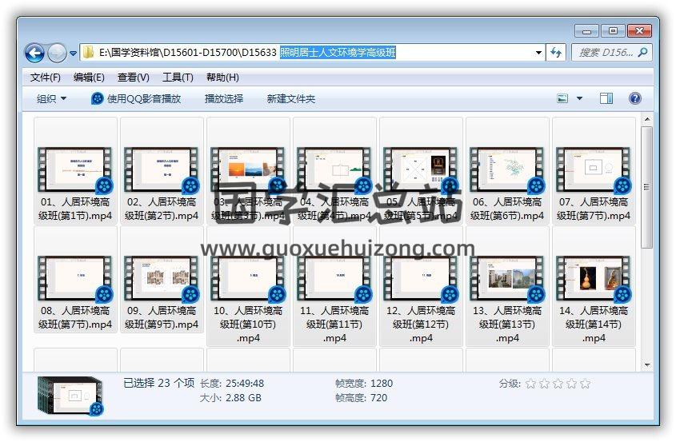The image size is (676, 442).
Task: Select video 01、人居环境高级班(第1节).mp4
Action: pos(75,170)
